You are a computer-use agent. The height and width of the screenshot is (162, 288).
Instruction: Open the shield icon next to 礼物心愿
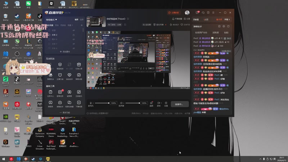point(60,65)
